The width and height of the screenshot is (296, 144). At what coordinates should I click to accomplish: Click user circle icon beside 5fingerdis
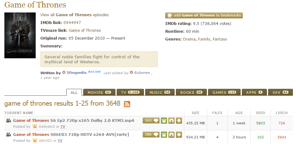pos(64,72)
